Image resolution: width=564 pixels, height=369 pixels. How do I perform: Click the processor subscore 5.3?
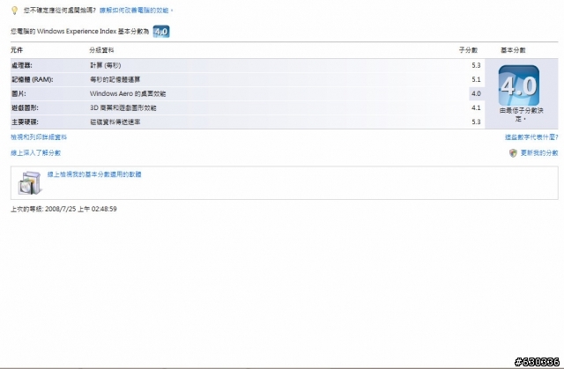click(x=476, y=65)
